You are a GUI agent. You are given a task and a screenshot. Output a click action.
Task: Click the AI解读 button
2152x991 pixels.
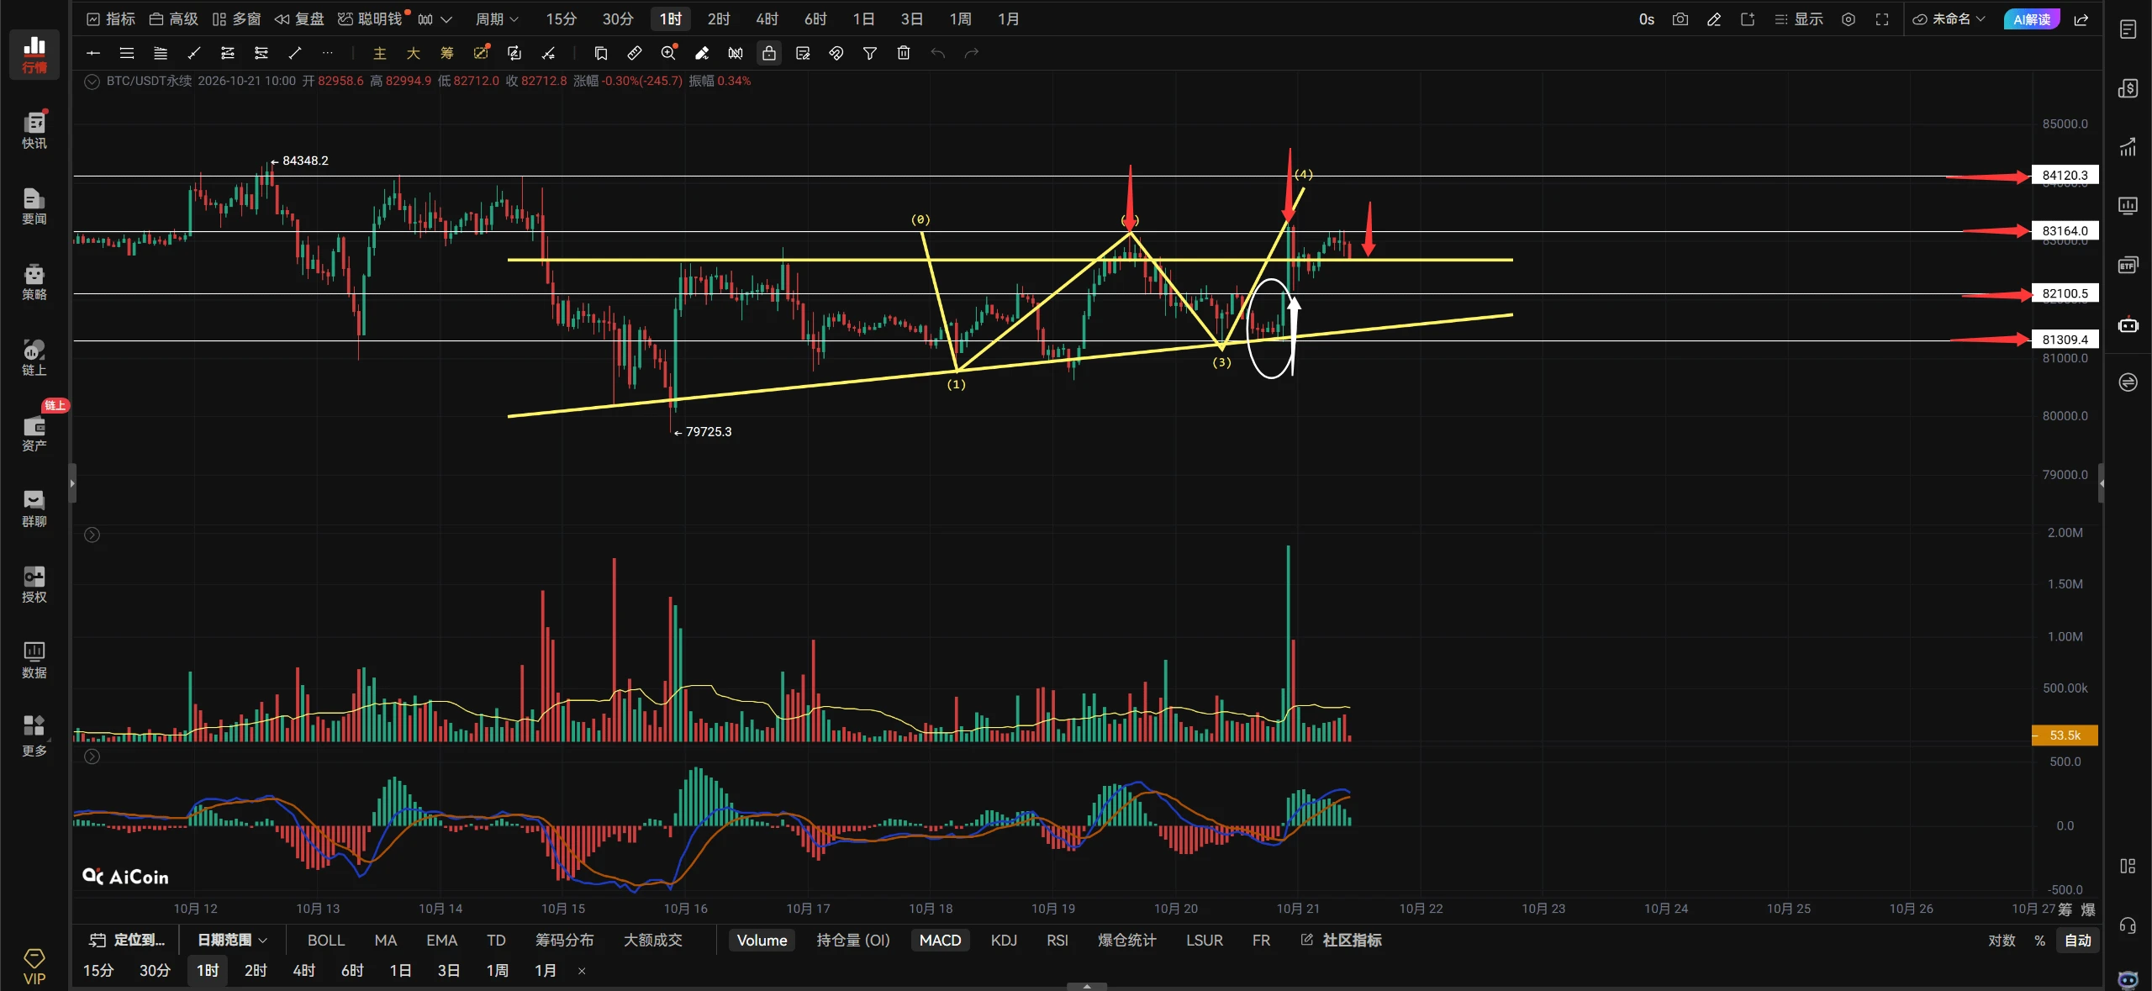[2032, 18]
